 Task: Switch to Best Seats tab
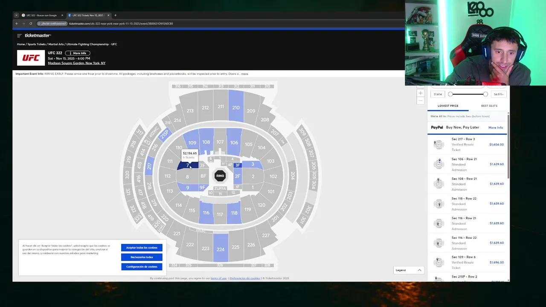point(489,106)
